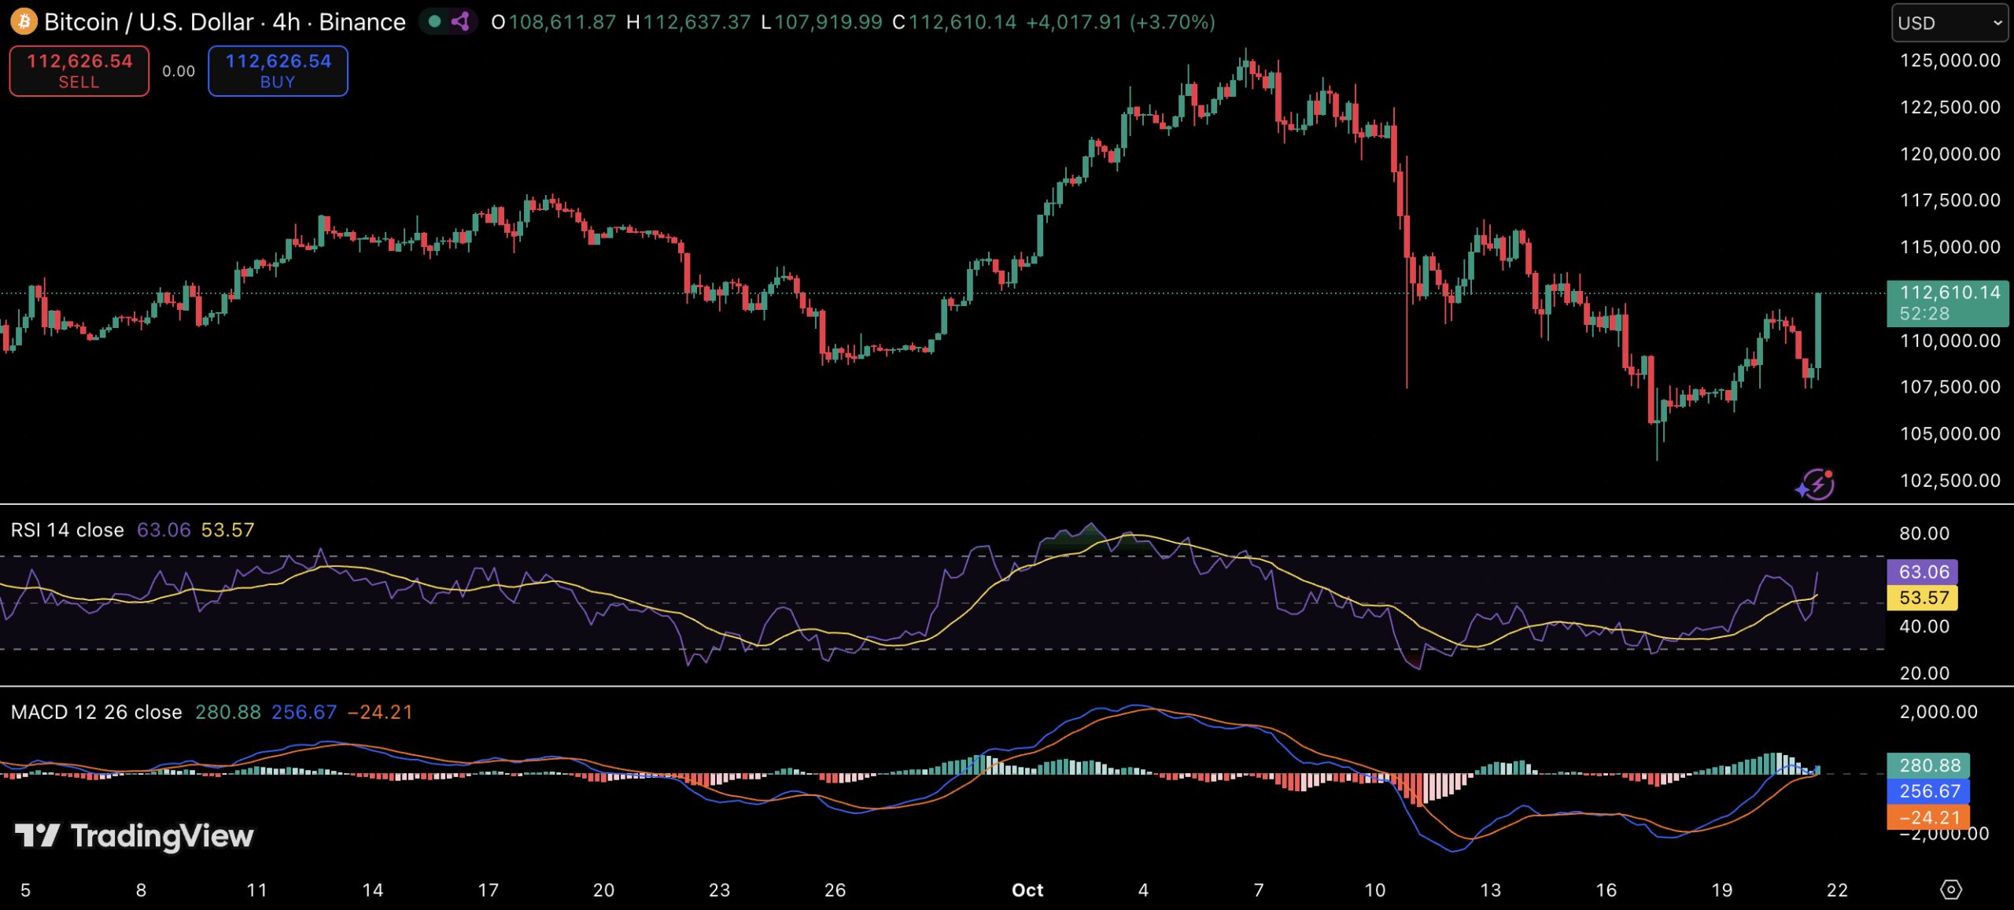Click the TradingView logo

tap(135, 835)
